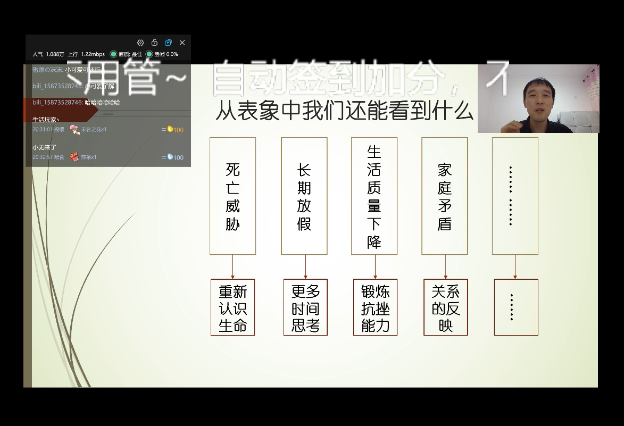Toggle the overlay lock icon

tap(154, 43)
